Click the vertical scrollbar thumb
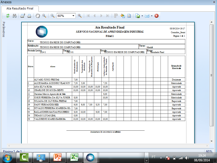Screen dimensions: 217x163 (x=212, y=75)
